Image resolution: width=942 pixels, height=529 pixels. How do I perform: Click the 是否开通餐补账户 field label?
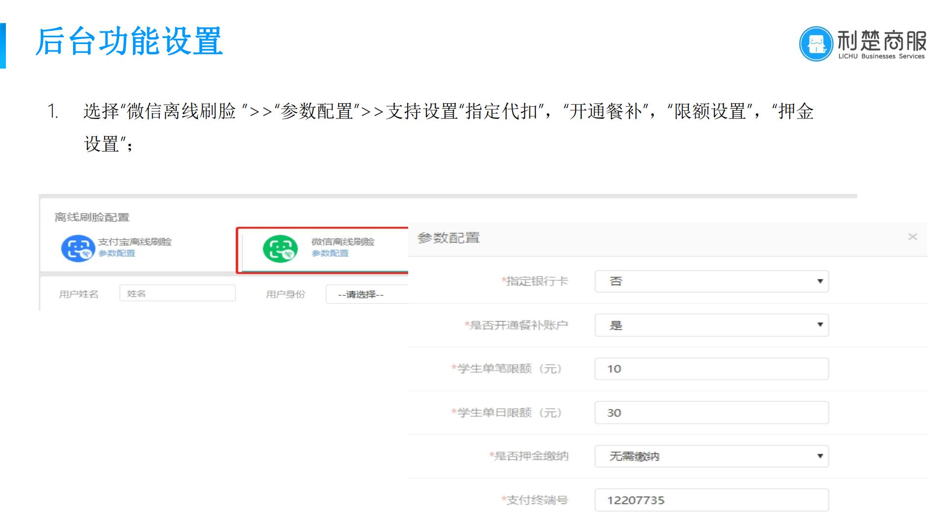click(x=516, y=325)
